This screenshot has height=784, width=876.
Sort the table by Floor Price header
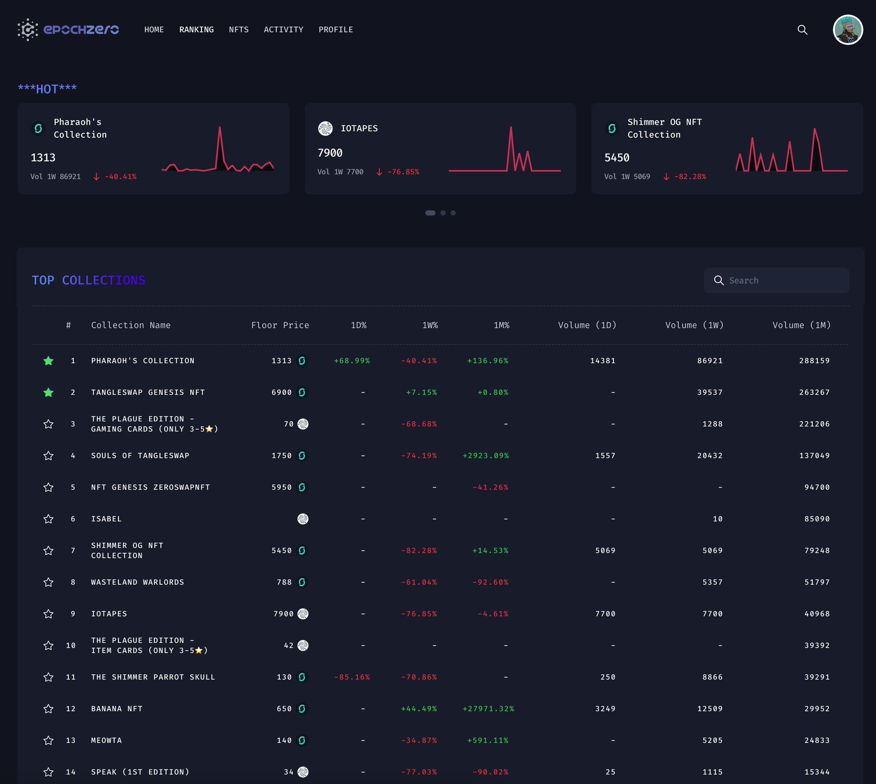tap(280, 325)
